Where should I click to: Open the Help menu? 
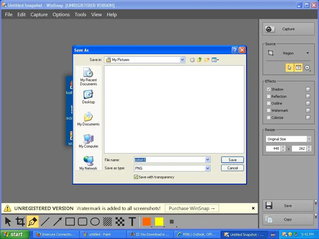[112, 14]
